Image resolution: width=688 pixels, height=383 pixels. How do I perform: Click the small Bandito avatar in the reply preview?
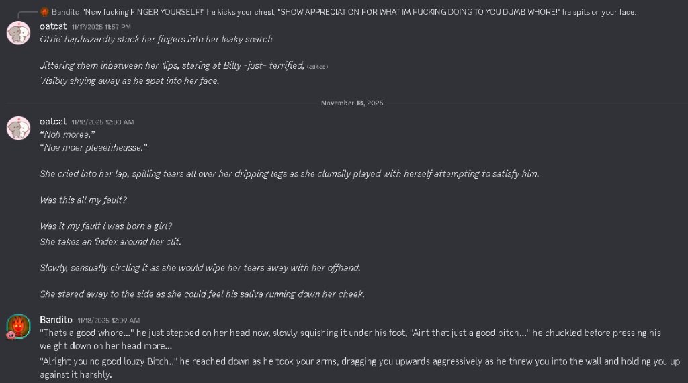44,12
